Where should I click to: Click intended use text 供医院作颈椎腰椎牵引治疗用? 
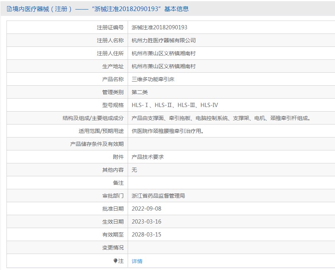[168, 131]
